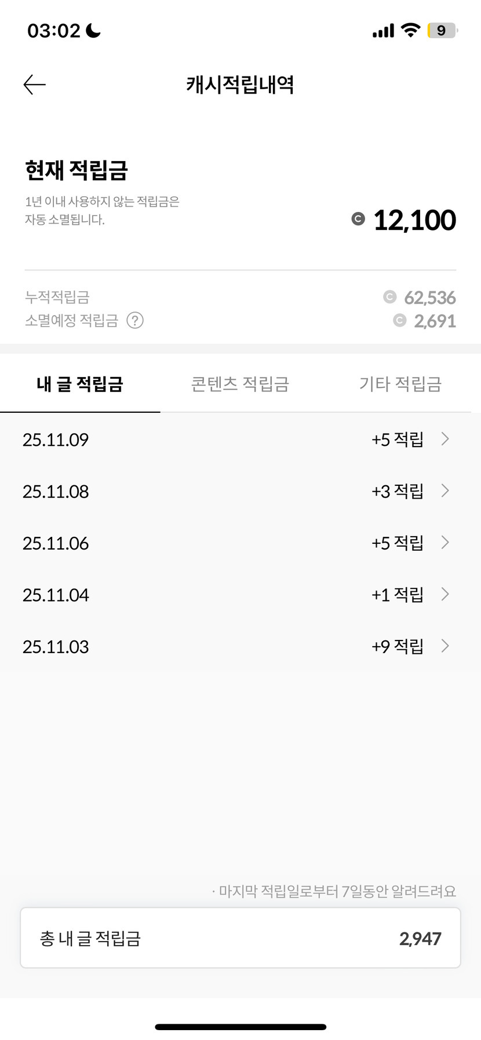Tap the moon focus mode icon
The image size is (481, 1040).
click(93, 30)
